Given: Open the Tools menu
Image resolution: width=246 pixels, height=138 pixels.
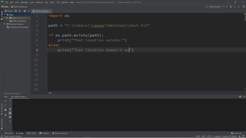Looking at the screenshot, I should [x=52, y=2].
